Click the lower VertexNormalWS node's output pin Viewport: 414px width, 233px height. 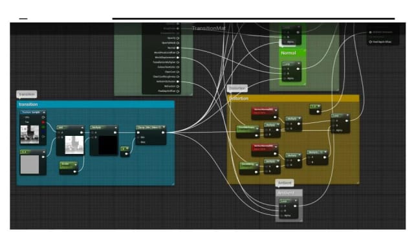tap(275, 153)
